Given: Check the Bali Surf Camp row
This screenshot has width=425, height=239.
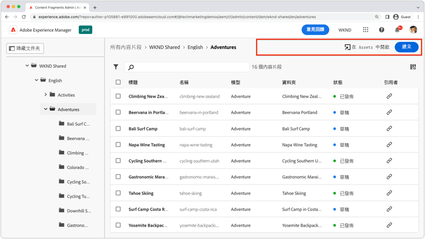Looking at the screenshot, I should pyautogui.click(x=118, y=128).
